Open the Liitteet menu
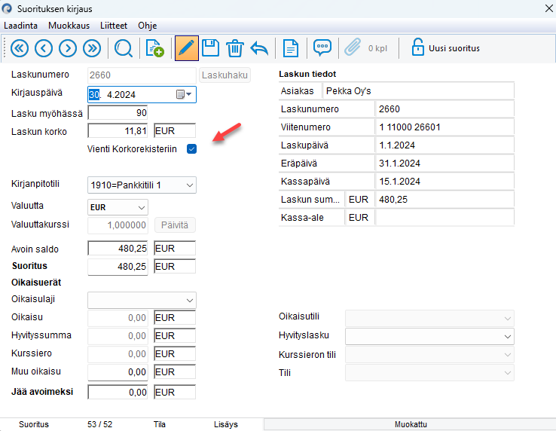Viewport: 556px width, 431px height. 114,26
